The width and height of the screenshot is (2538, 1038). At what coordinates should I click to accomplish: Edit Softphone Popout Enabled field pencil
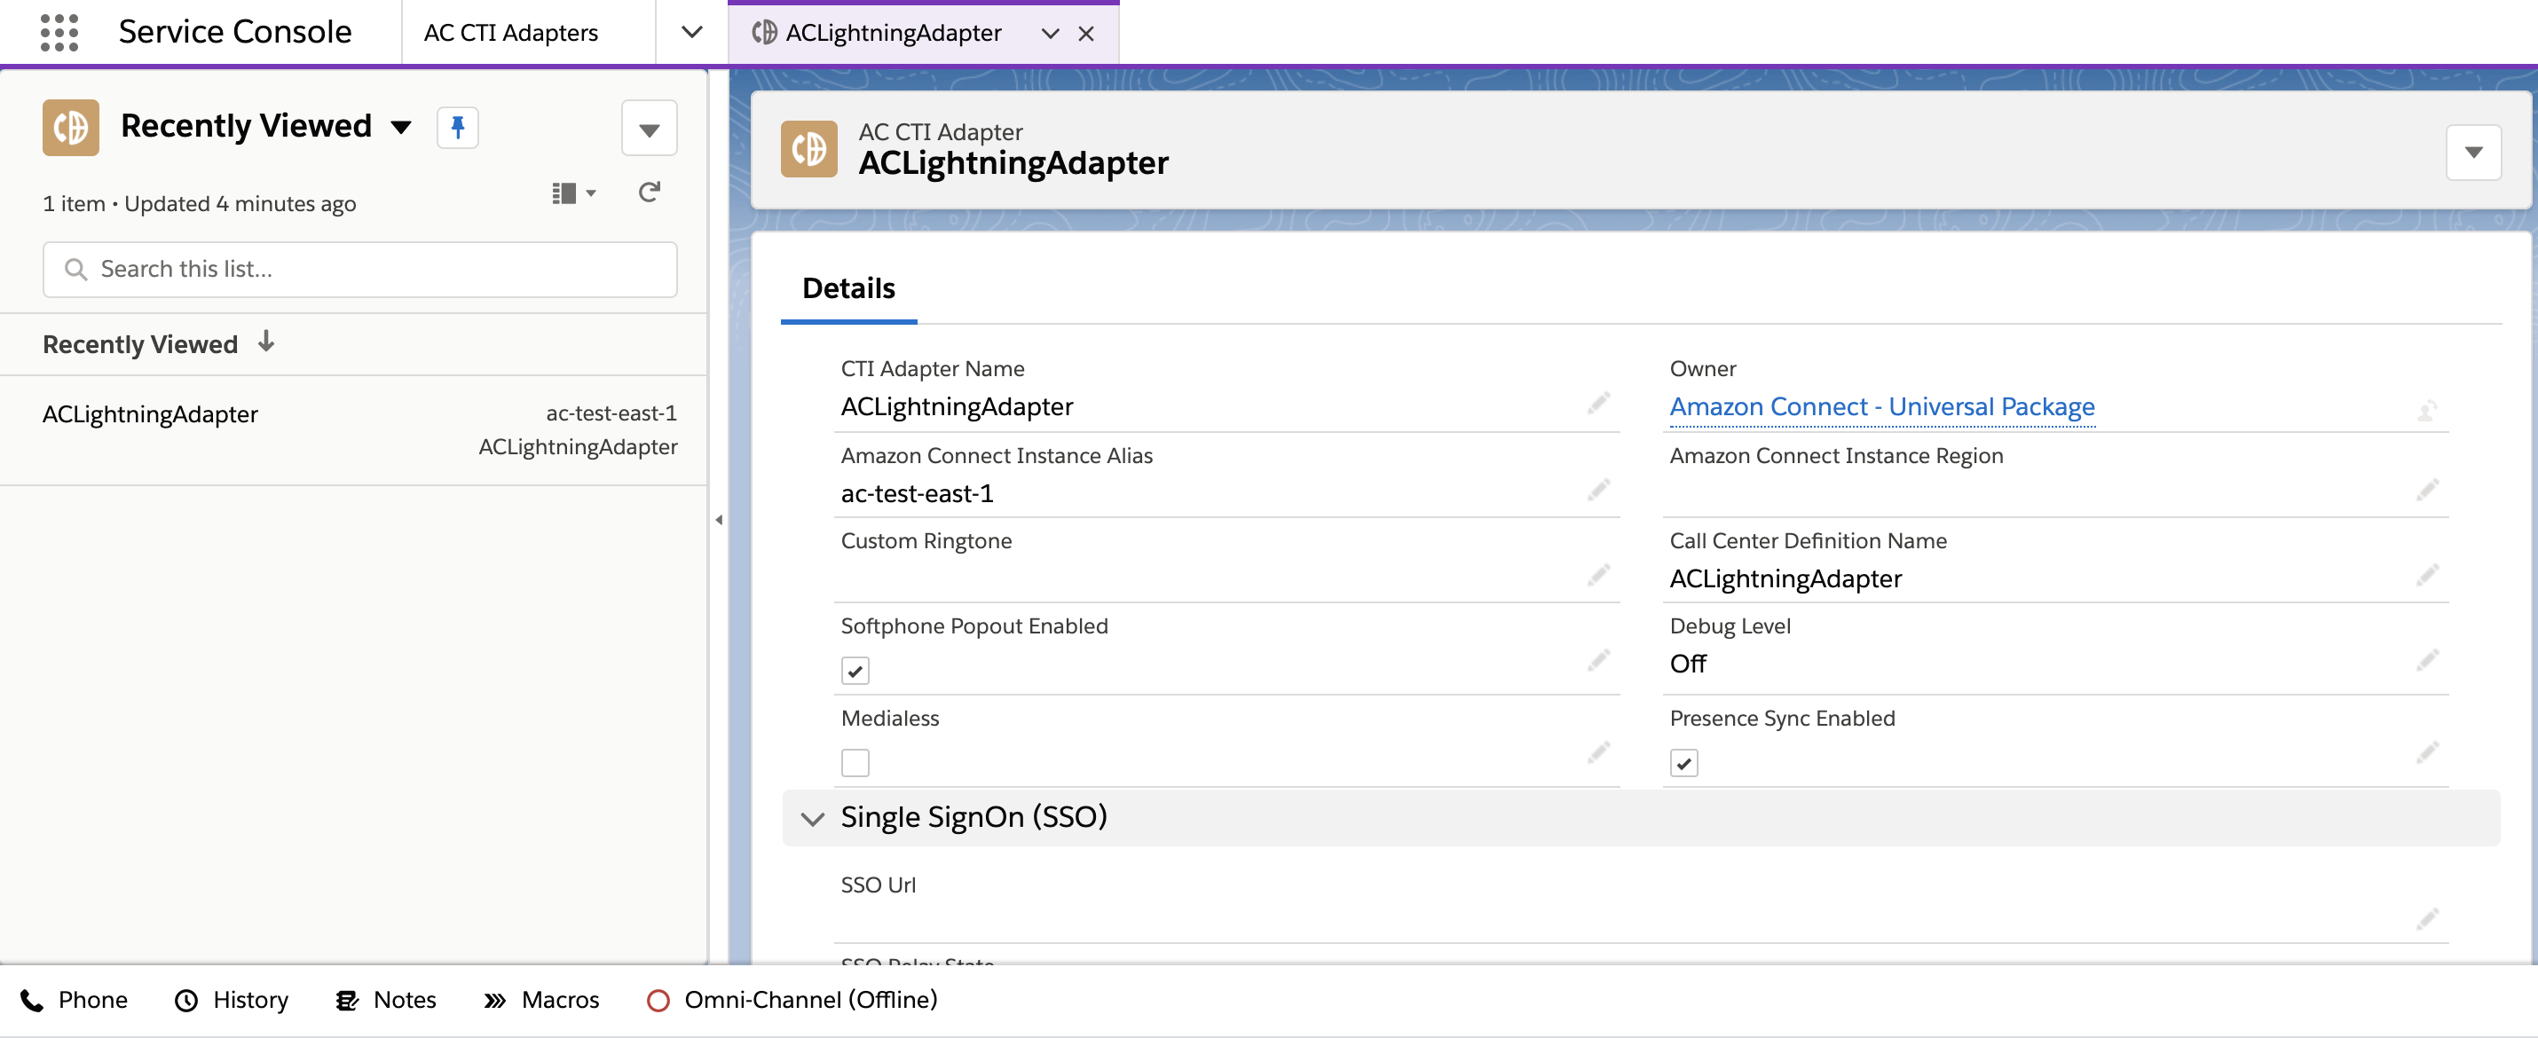(x=1598, y=660)
